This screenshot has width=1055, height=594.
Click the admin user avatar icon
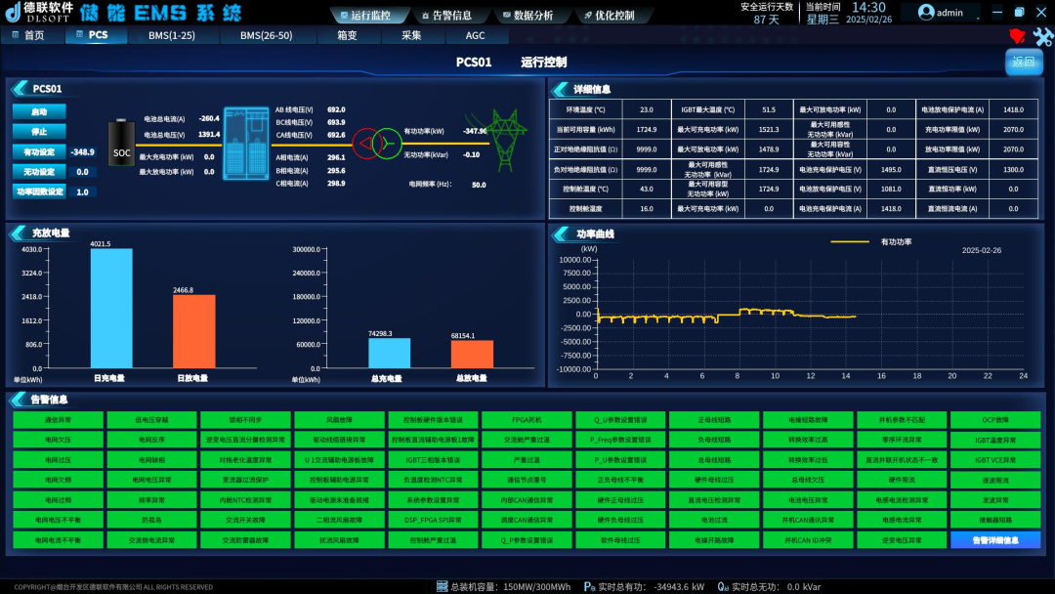pyautogui.click(x=925, y=13)
